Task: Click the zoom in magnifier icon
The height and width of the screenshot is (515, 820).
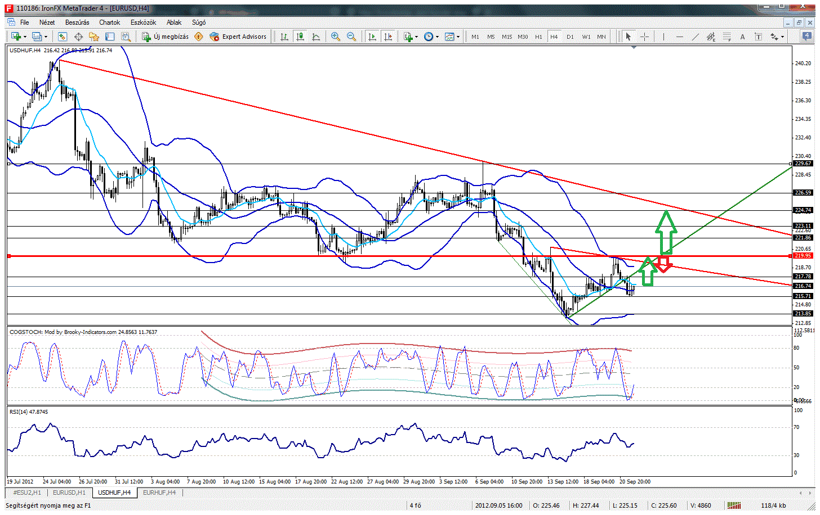Action: point(336,37)
